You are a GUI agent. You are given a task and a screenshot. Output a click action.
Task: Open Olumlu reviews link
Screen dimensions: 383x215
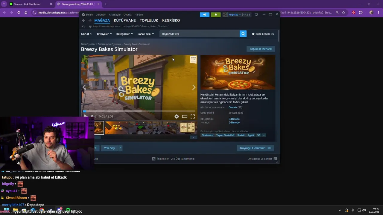[232, 107]
